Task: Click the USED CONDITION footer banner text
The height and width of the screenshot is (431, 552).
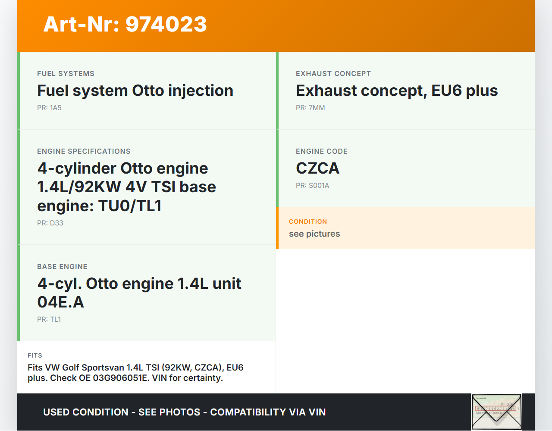Action: (x=184, y=412)
